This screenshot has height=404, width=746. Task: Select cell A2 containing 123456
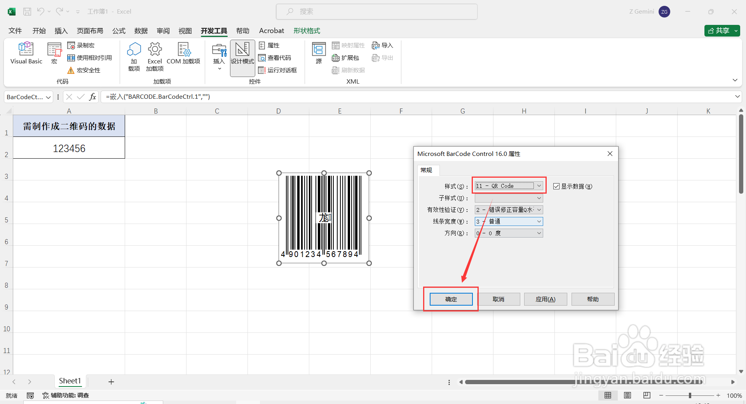(x=69, y=148)
